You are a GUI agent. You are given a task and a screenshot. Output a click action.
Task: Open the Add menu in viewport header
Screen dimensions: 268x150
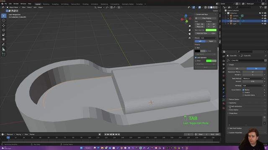35,7
